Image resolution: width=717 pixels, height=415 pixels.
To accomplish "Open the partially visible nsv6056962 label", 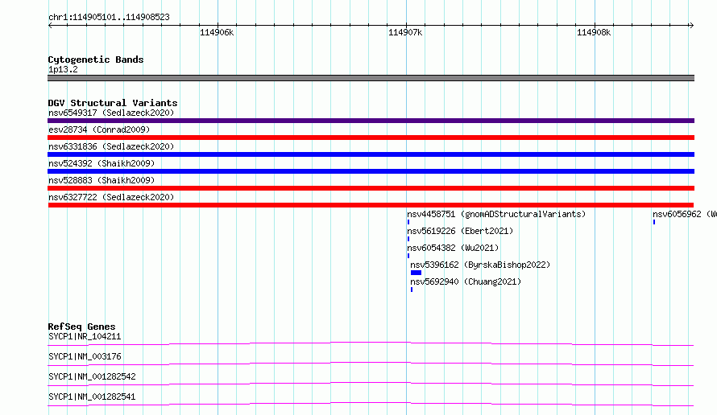I will [685, 214].
